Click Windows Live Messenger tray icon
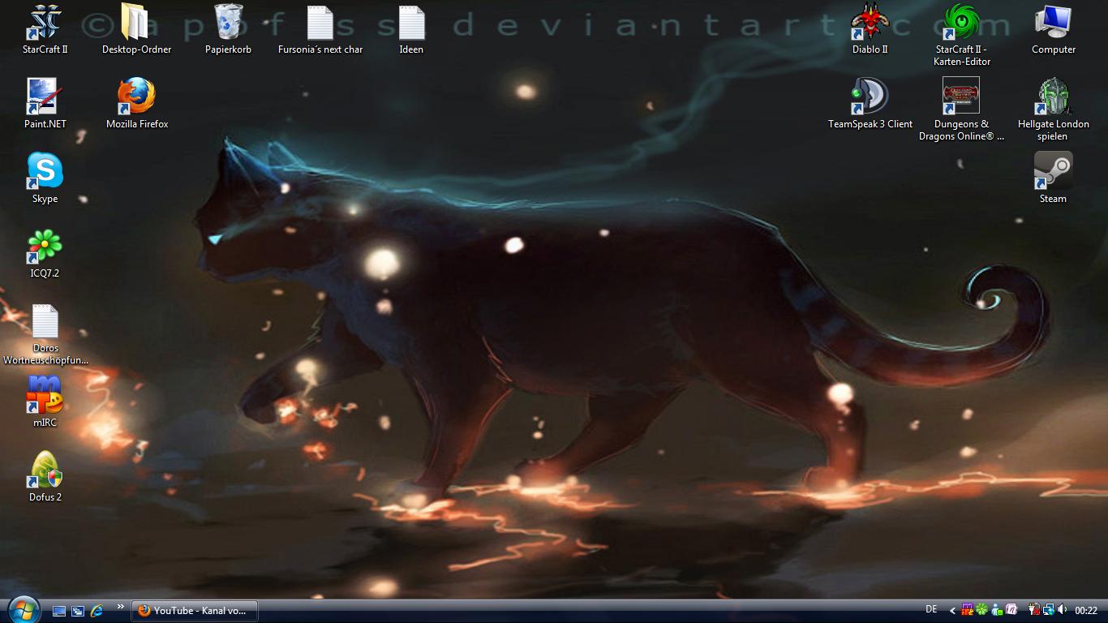The height and width of the screenshot is (623, 1108). coord(997,609)
